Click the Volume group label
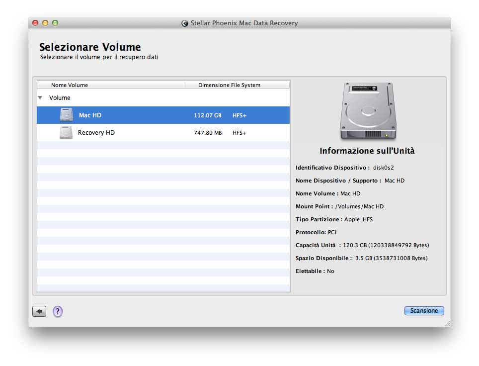The width and height of the screenshot is (479, 366). (x=60, y=98)
